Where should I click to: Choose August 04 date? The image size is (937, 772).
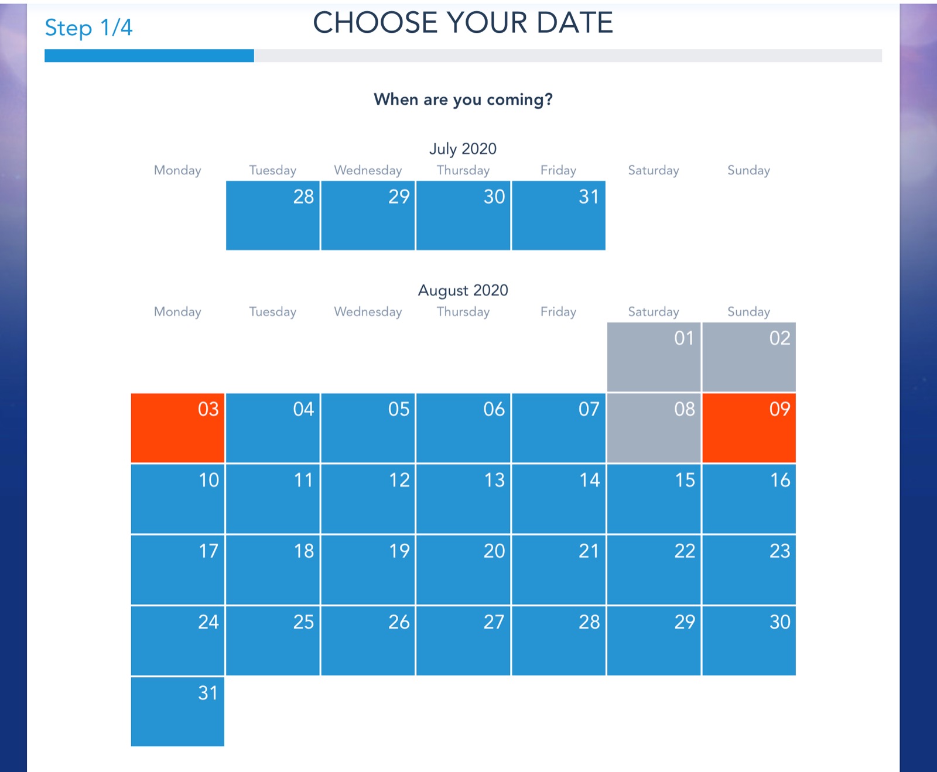(273, 428)
